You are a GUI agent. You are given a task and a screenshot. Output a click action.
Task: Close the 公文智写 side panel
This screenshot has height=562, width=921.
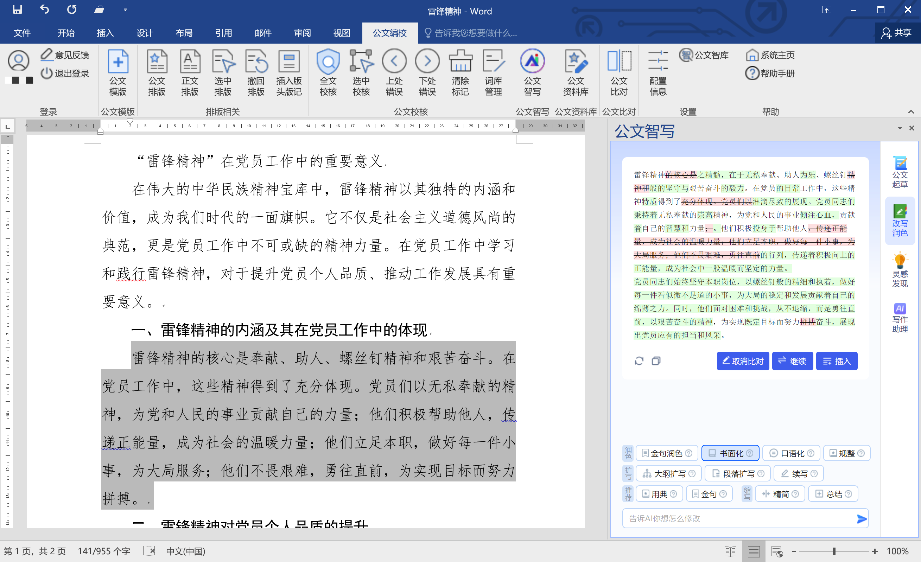pyautogui.click(x=912, y=128)
